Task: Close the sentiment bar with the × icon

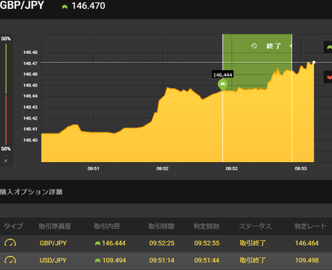Action: pos(6,161)
